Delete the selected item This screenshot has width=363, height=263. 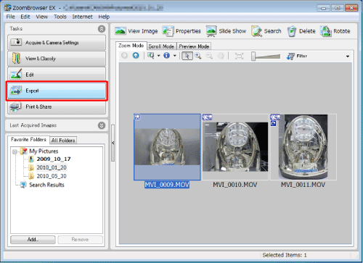pyautogui.click(x=301, y=31)
